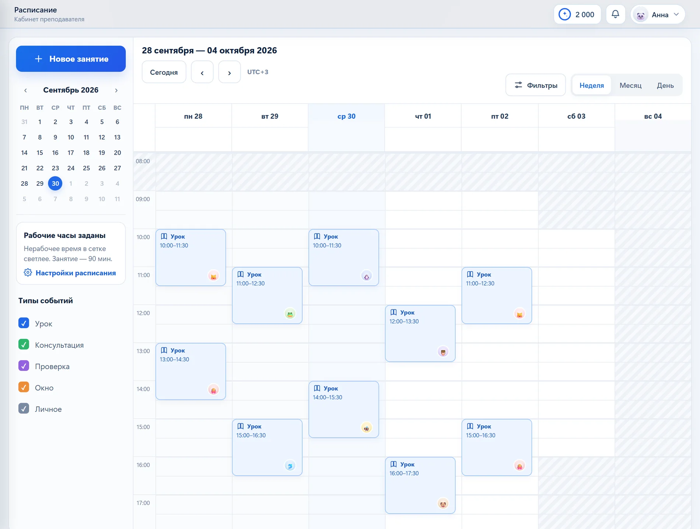
Task: Select day 15 in mini calendar
Action: click(40, 153)
